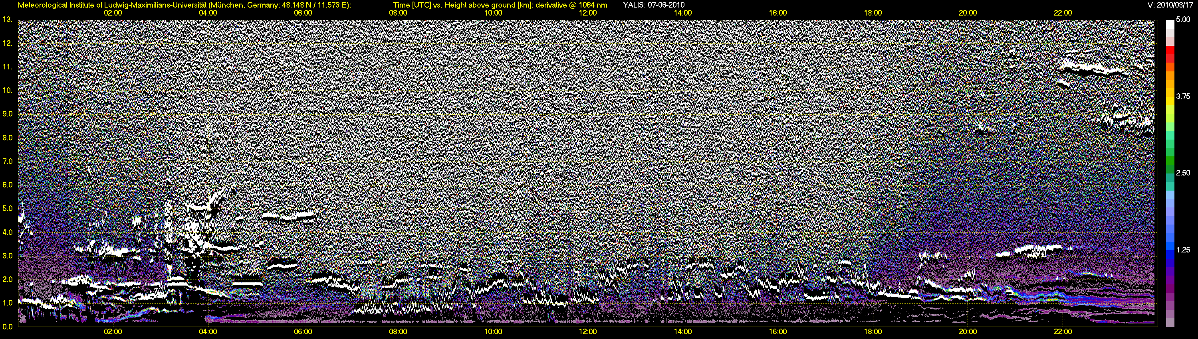
Task: Click the 04:00 label on the bottom time axis
Action: tap(208, 331)
